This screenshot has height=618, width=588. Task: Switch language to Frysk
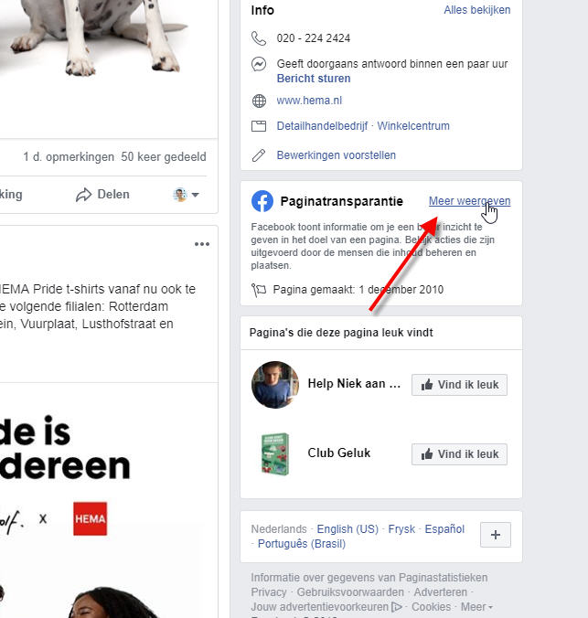click(401, 529)
